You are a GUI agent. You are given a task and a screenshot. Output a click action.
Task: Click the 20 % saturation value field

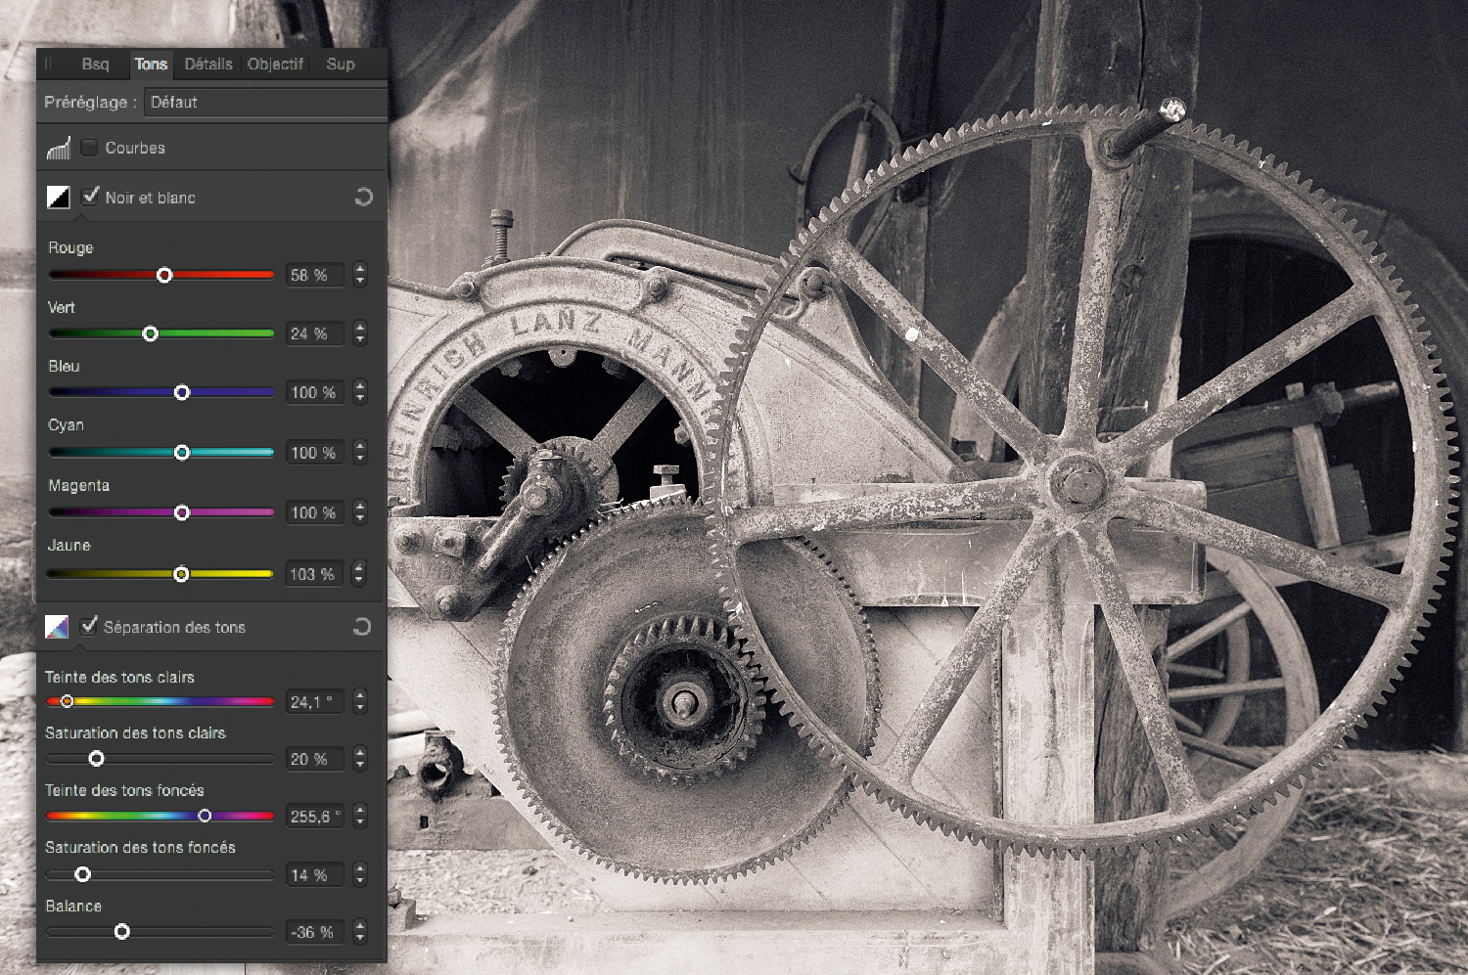(x=315, y=759)
